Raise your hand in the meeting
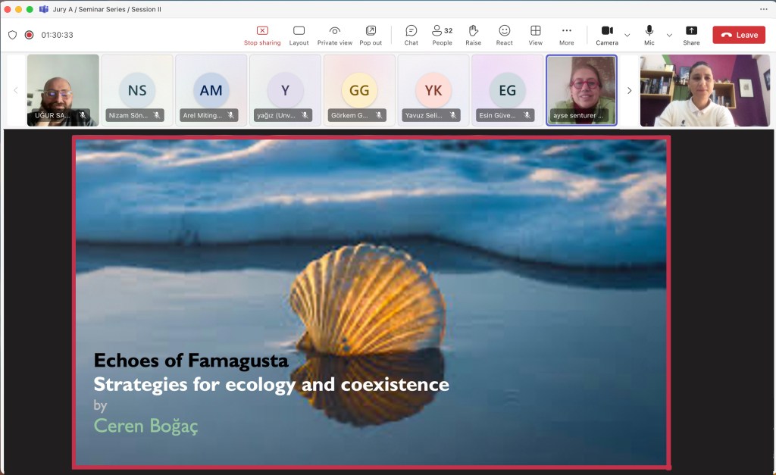Image resolution: width=776 pixels, height=475 pixels. (474, 35)
